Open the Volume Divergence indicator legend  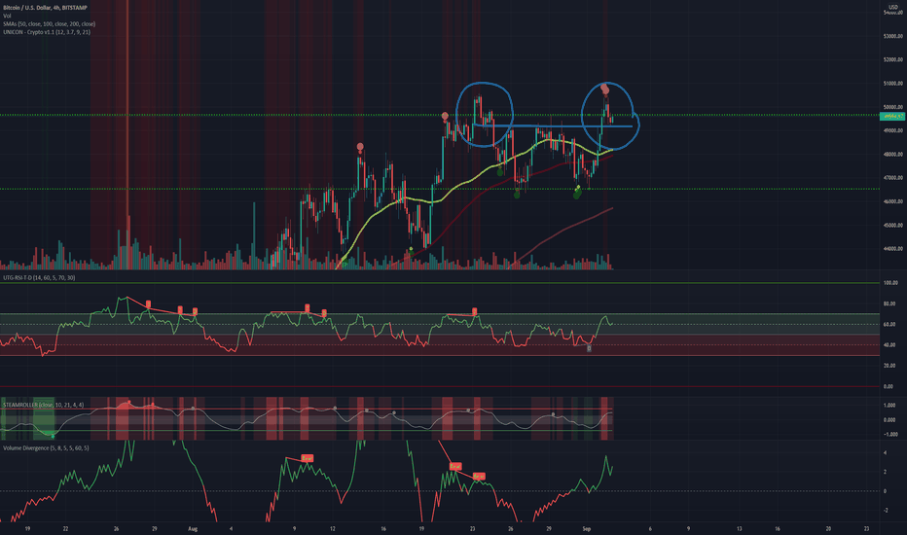click(x=46, y=447)
